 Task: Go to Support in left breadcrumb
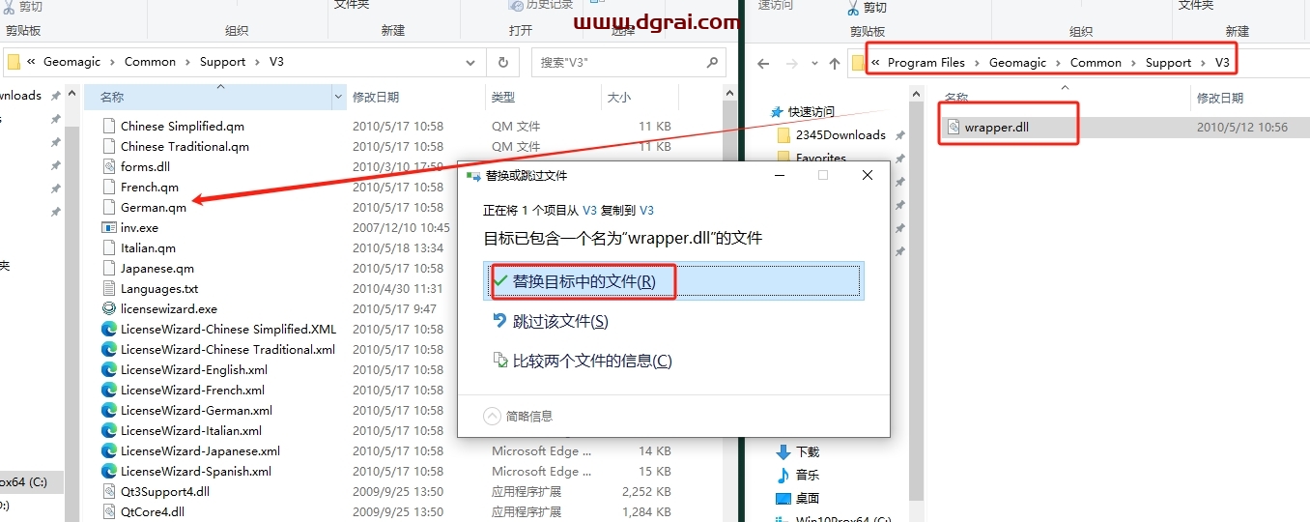pyautogui.click(x=222, y=62)
